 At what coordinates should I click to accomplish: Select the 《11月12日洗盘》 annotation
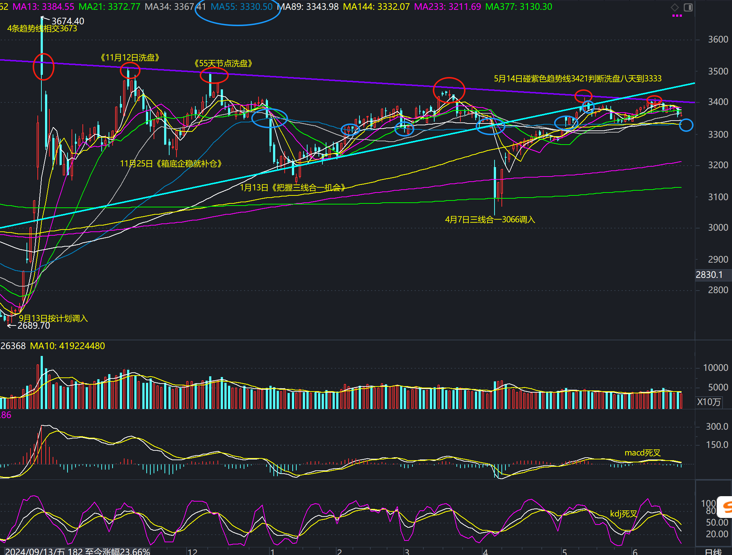pos(130,57)
